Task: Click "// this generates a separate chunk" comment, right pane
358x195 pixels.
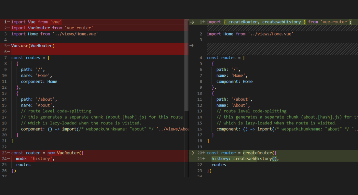Action: [287, 117]
